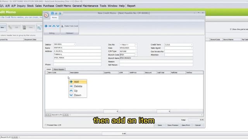248x139 pixels.
Task: Click the Discount column header
Action: pos(150,73)
